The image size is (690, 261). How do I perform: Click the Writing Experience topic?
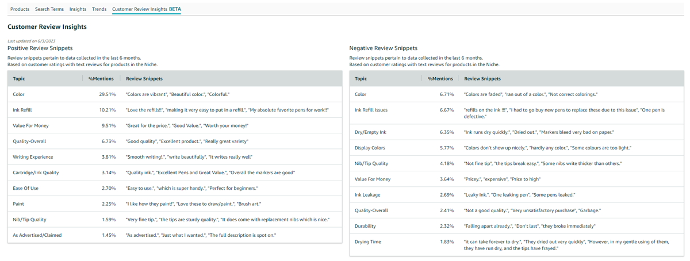pyautogui.click(x=33, y=157)
